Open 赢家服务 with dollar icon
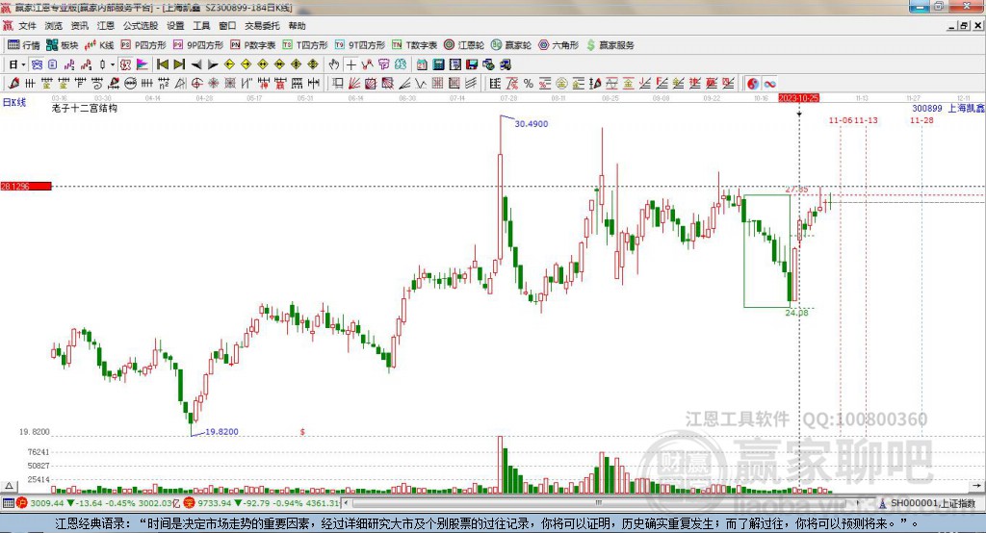This screenshot has width=986, height=533. click(x=610, y=45)
